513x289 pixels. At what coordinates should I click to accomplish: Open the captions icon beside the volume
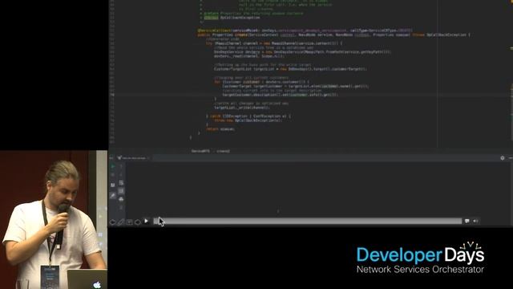467,222
